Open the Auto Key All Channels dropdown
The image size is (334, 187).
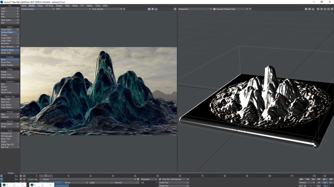[176, 179]
